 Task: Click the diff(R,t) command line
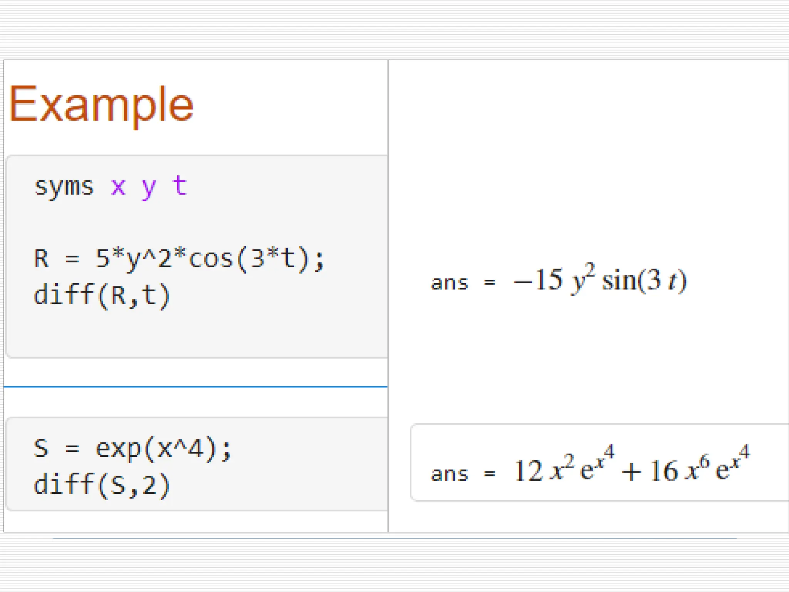click(102, 296)
